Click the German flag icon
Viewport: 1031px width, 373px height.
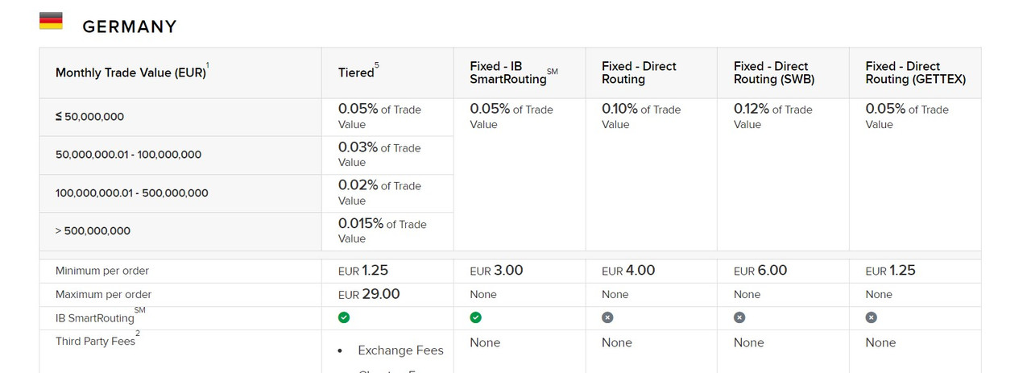pos(51,22)
